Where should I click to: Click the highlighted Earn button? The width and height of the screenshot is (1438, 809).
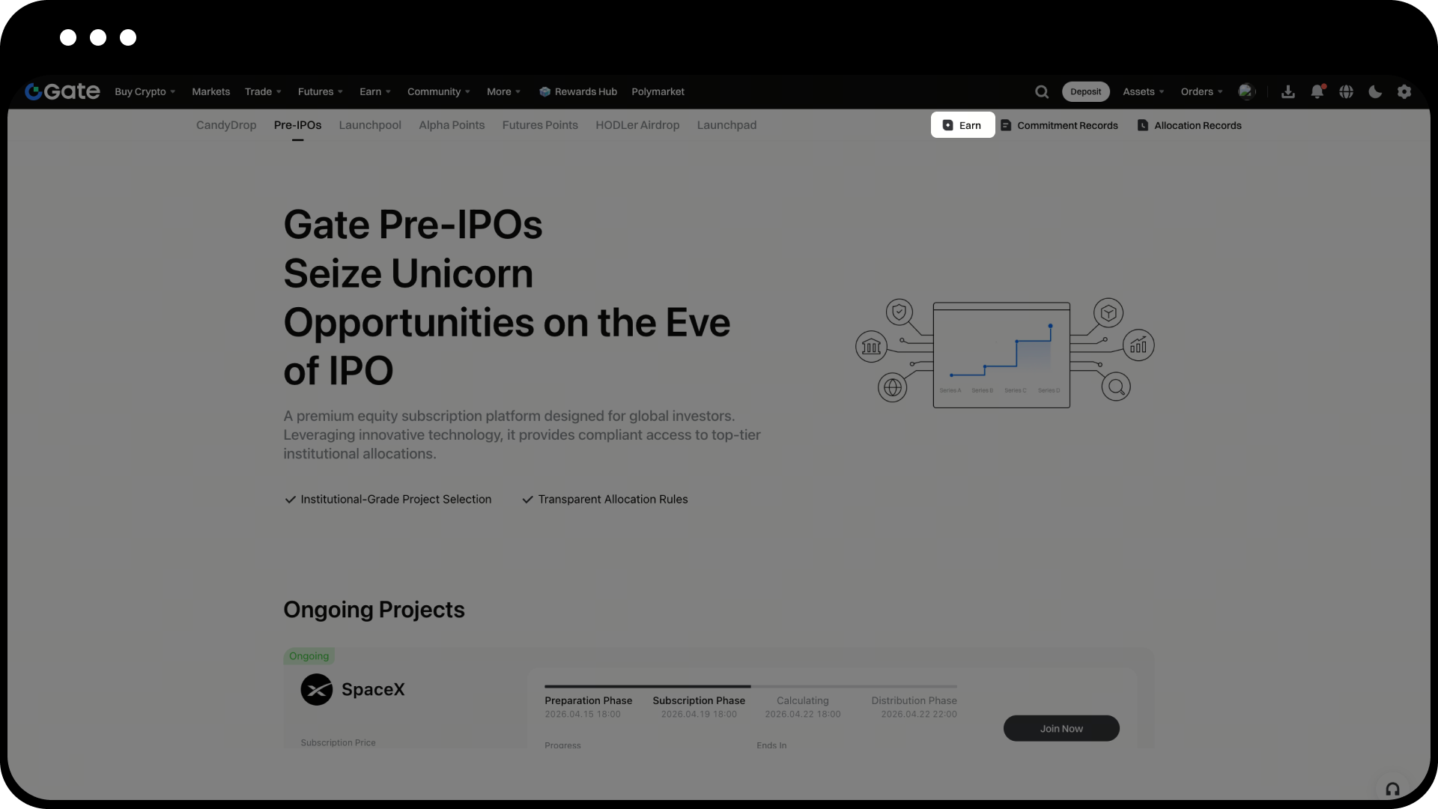(x=962, y=125)
